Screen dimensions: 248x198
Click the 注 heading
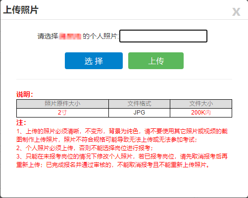pos(21,123)
